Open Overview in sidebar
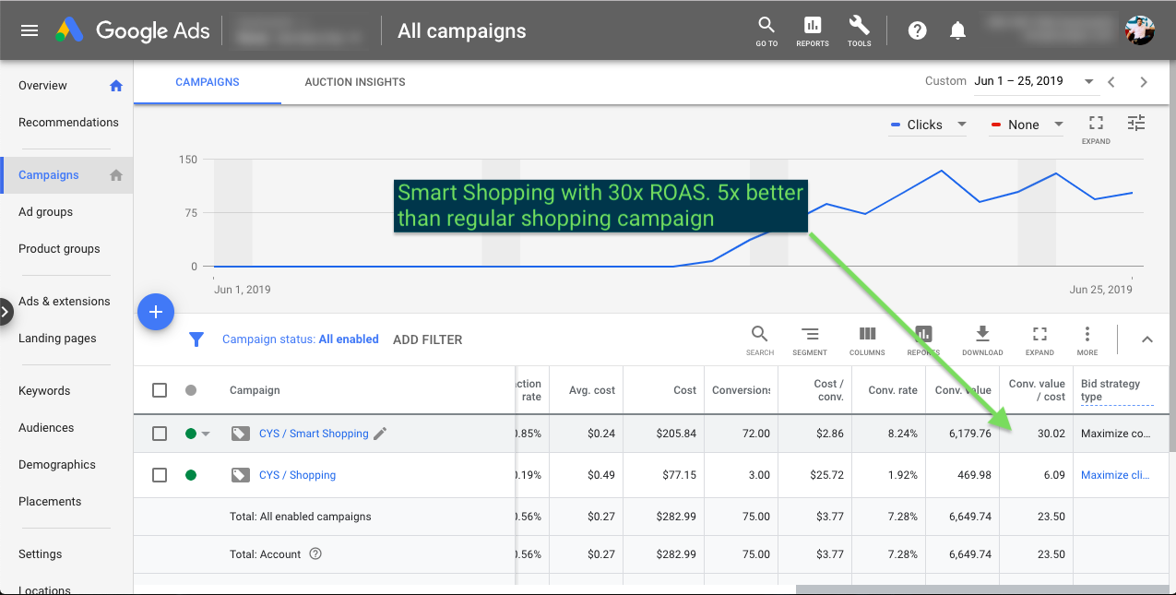The width and height of the screenshot is (1176, 595). [x=42, y=86]
